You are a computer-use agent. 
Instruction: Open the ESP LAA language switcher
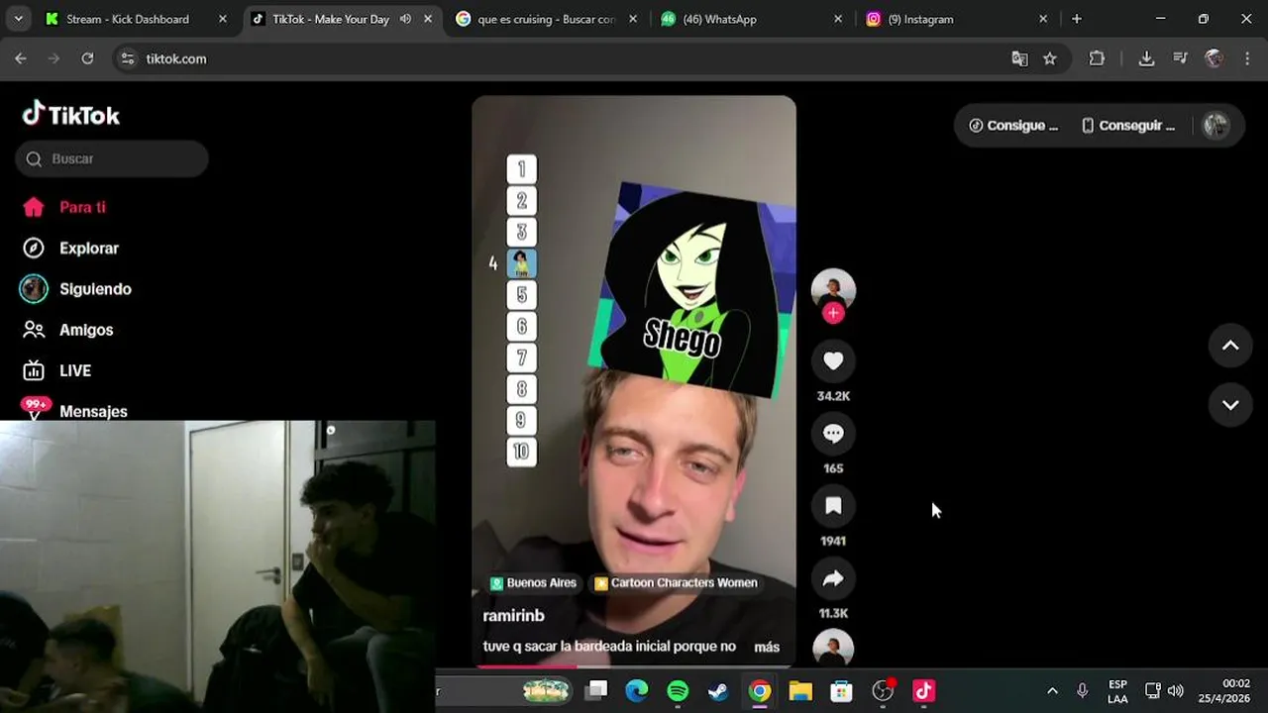tap(1117, 691)
